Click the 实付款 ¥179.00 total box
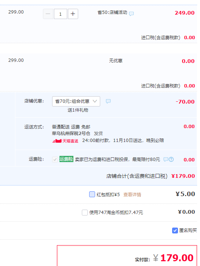Image resolution: width=200 pixels, height=266 pixels. tap(127, 255)
